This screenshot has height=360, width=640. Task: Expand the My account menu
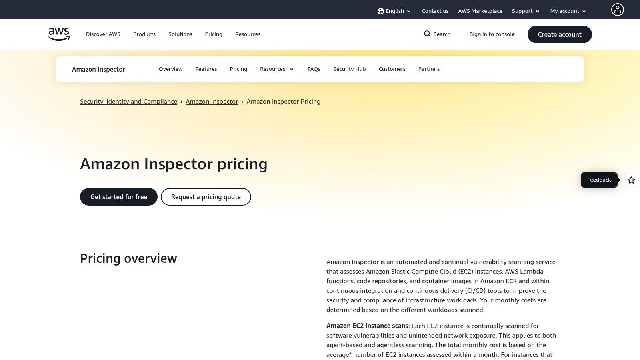(x=568, y=11)
